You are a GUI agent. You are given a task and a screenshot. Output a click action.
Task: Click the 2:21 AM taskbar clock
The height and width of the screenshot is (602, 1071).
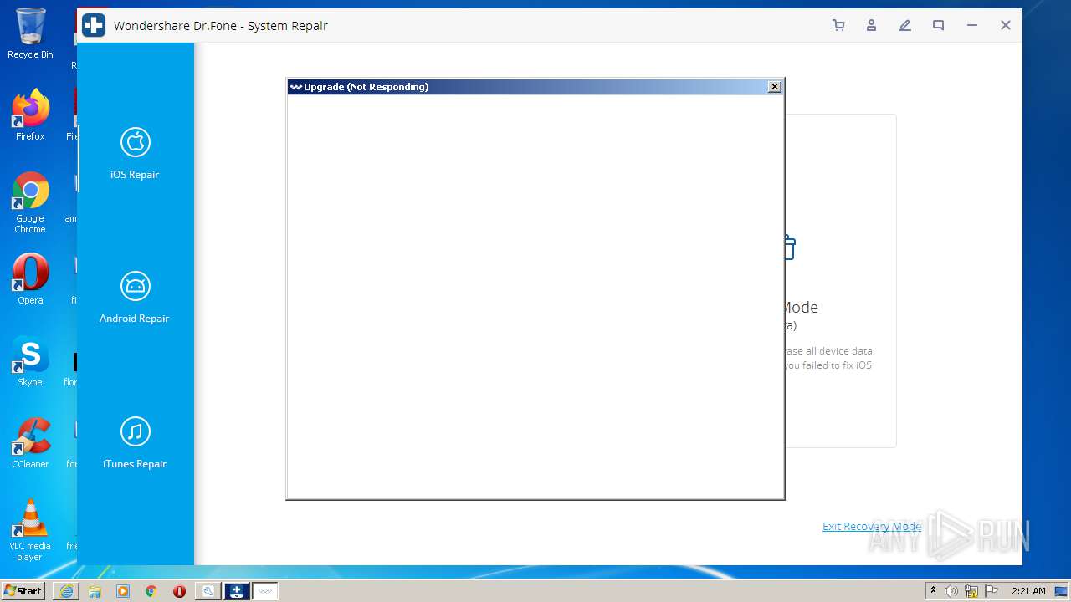[x=1028, y=591]
